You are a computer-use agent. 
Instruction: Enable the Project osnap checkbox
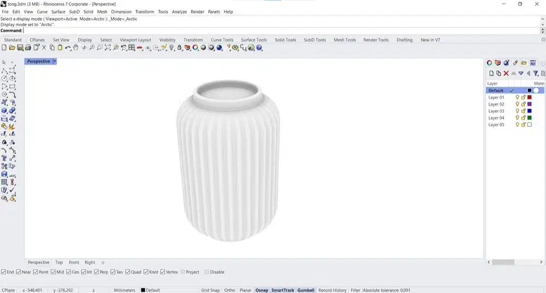pyautogui.click(x=182, y=272)
